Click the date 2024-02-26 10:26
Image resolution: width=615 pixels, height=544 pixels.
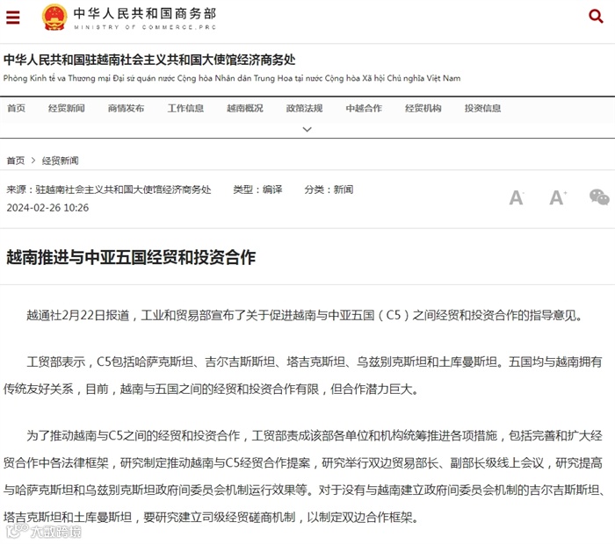tap(47, 208)
